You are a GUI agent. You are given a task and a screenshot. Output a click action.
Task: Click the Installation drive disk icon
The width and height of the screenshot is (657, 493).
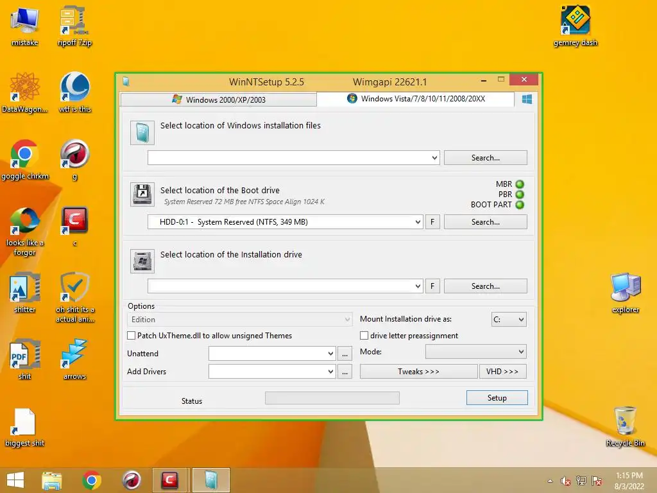(x=142, y=261)
